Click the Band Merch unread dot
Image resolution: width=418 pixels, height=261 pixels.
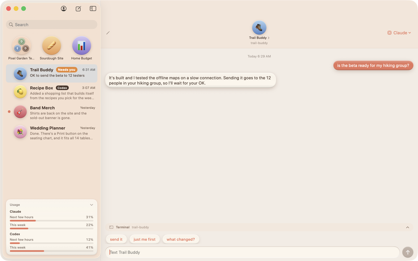coord(9,112)
